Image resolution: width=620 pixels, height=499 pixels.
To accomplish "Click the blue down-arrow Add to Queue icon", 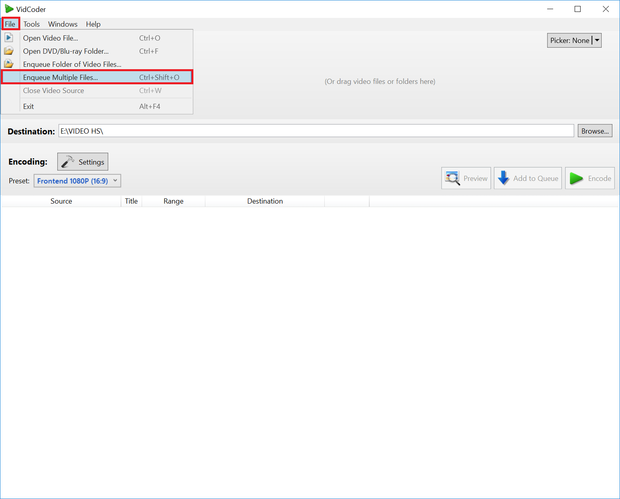I will pyautogui.click(x=503, y=178).
